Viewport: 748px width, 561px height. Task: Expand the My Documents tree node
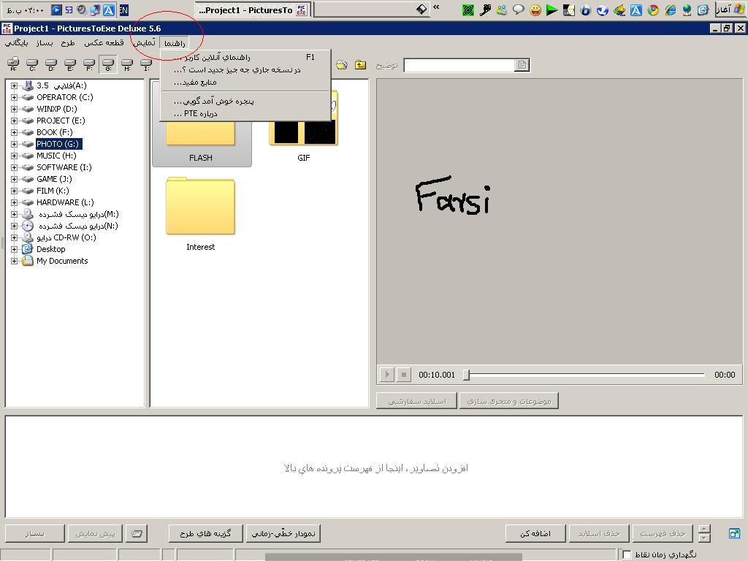point(14,261)
